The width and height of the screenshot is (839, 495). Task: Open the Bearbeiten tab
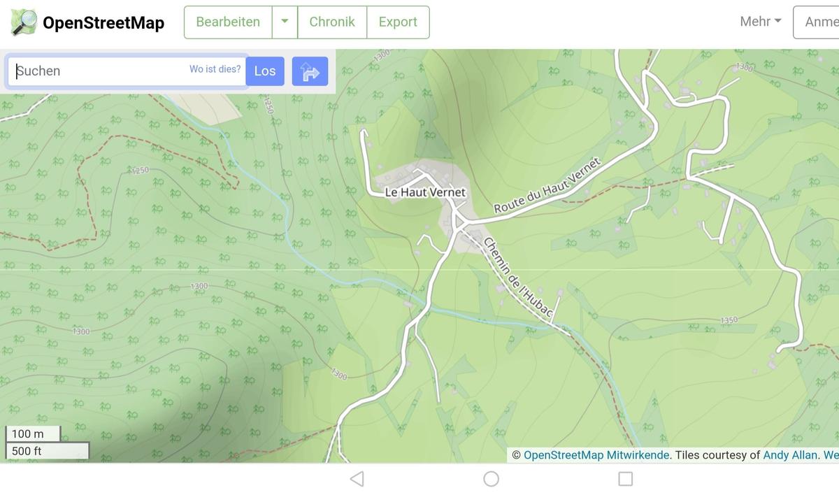228,22
